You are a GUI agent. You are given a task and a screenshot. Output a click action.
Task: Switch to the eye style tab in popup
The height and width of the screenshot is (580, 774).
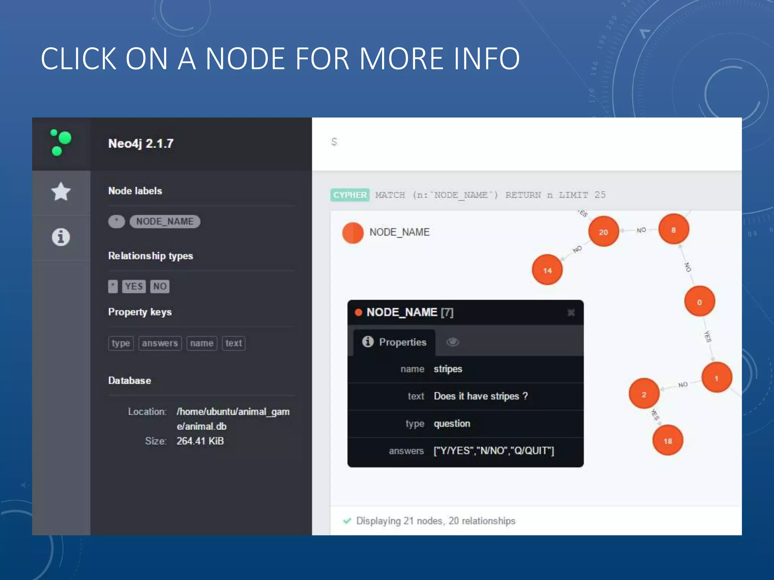click(x=452, y=342)
